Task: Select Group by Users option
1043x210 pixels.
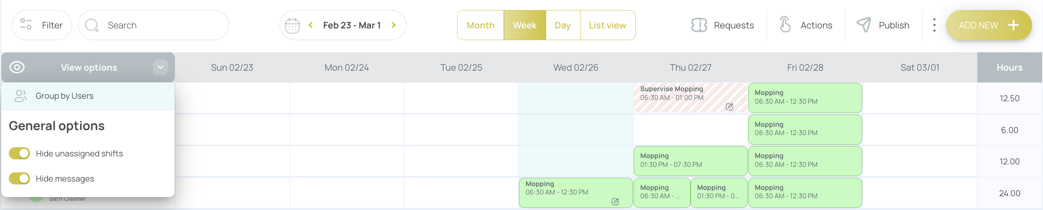Action: pos(64,96)
